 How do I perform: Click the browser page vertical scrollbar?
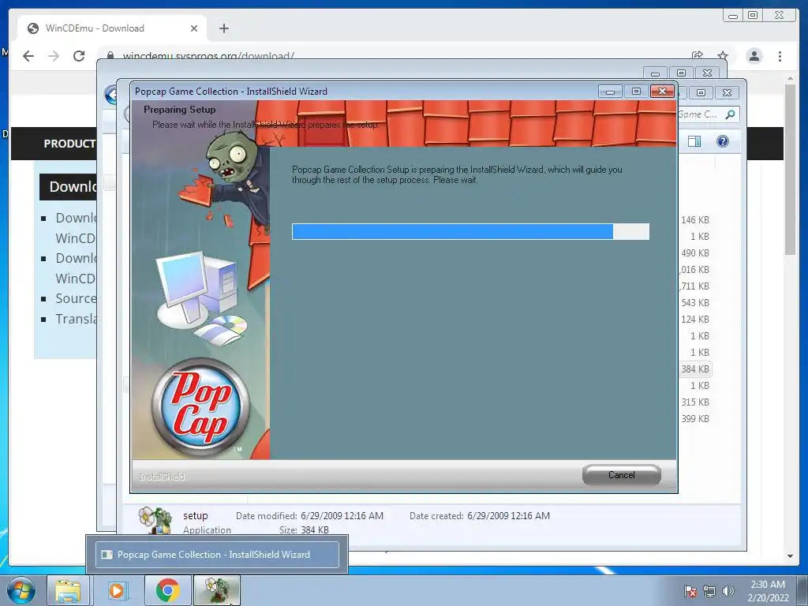[x=790, y=169]
